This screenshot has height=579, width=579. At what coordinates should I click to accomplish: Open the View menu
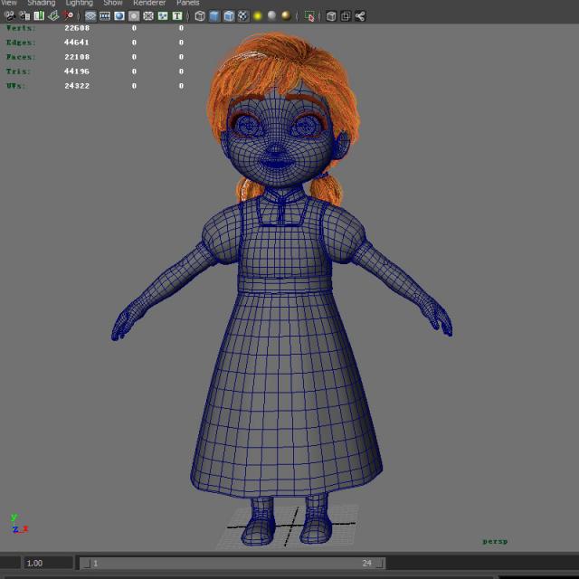click(x=8, y=3)
